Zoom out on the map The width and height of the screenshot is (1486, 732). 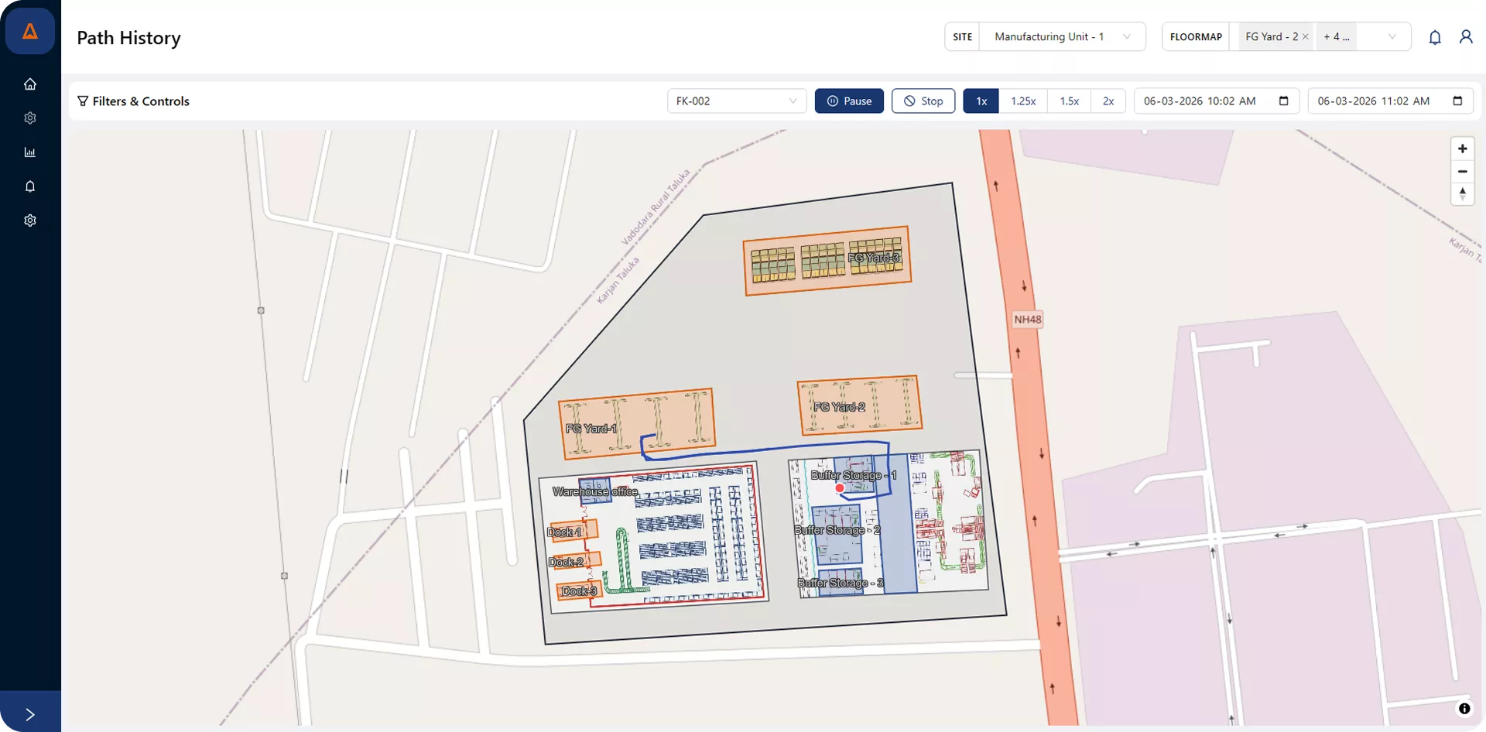point(1462,172)
